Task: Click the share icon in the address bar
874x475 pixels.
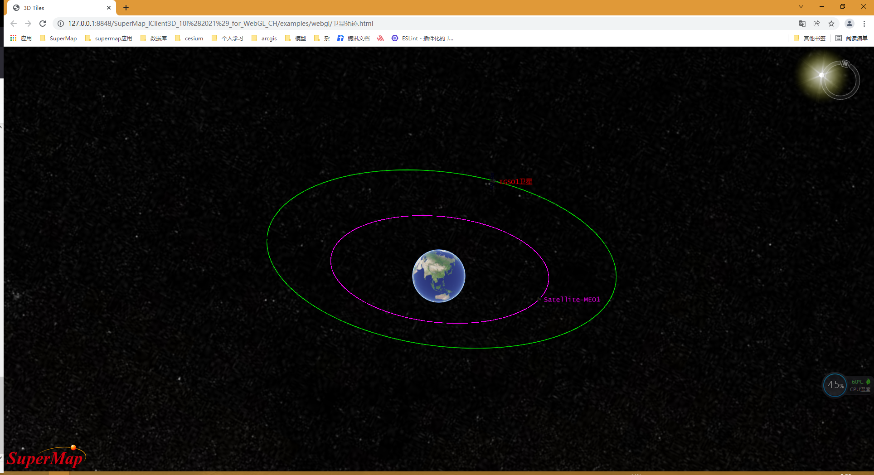Action: pos(817,24)
